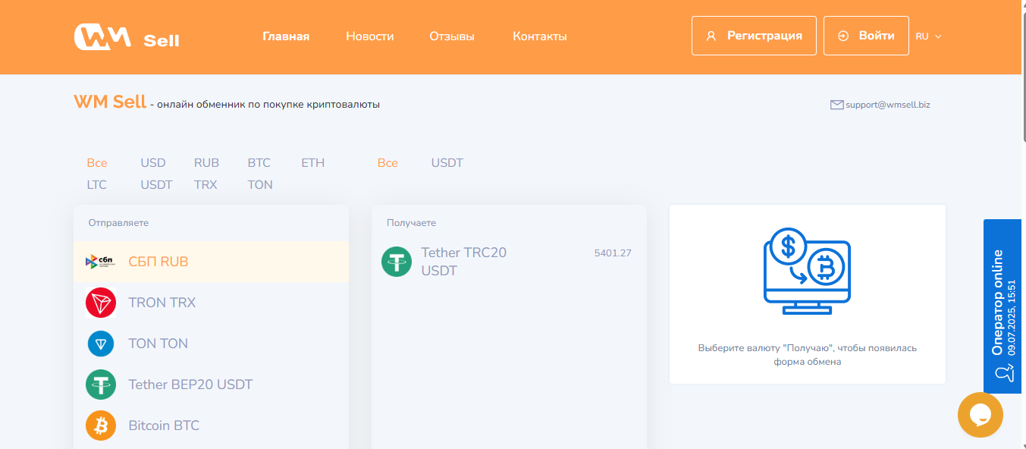1026x449 pixels.
Task: Filter sending currencies by TON
Action: point(260,185)
